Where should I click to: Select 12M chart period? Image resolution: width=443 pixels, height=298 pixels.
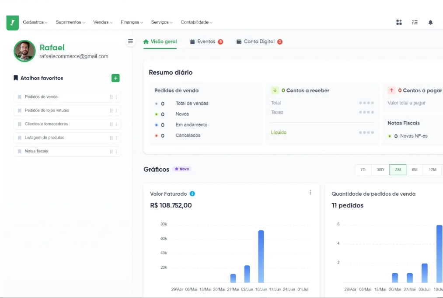(432, 170)
